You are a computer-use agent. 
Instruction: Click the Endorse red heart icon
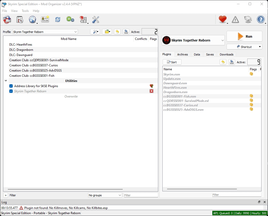tap(222, 20)
